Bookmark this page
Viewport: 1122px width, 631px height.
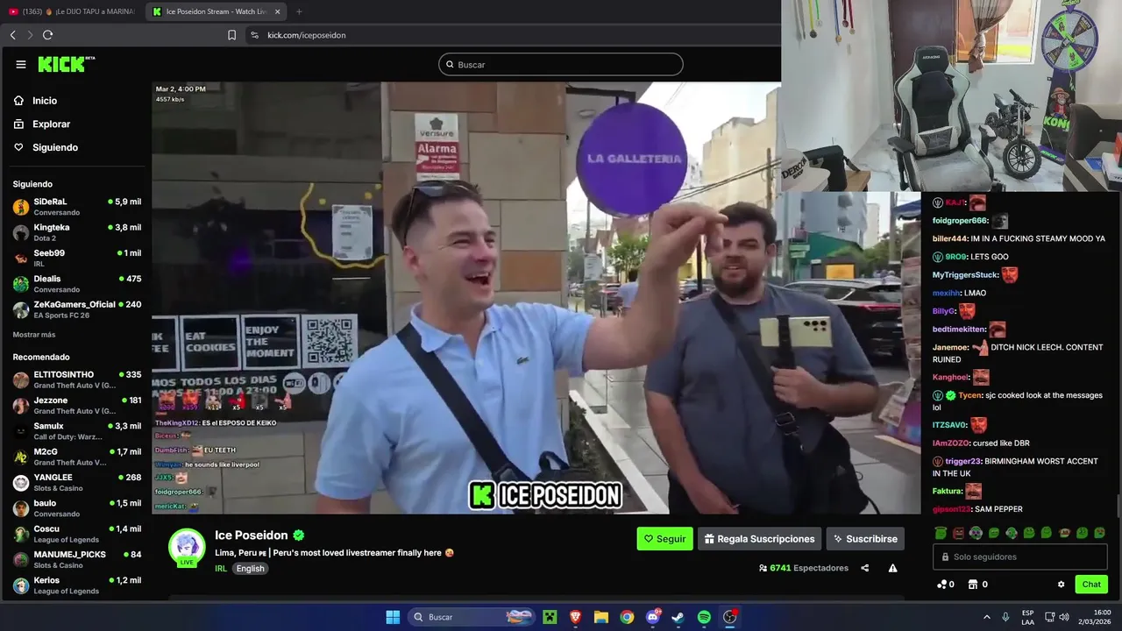click(231, 35)
